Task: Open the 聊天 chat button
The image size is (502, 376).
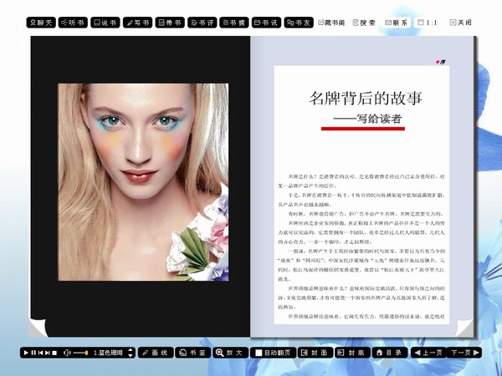Action: point(41,23)
